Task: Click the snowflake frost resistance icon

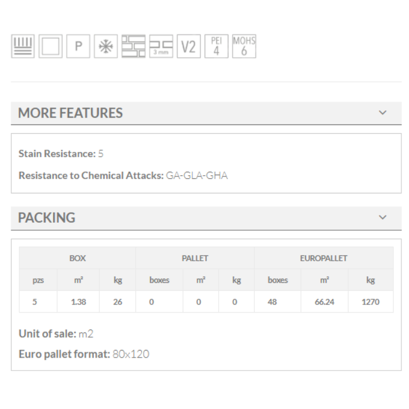Action: [105, 47]
